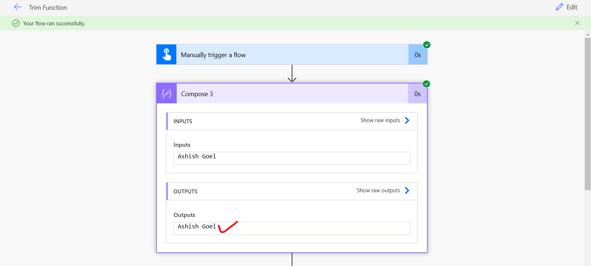Click the back arrow beside Trim Function
This screenshot has height=266, width=591.
pyautogui.click(x=18, y=7)
